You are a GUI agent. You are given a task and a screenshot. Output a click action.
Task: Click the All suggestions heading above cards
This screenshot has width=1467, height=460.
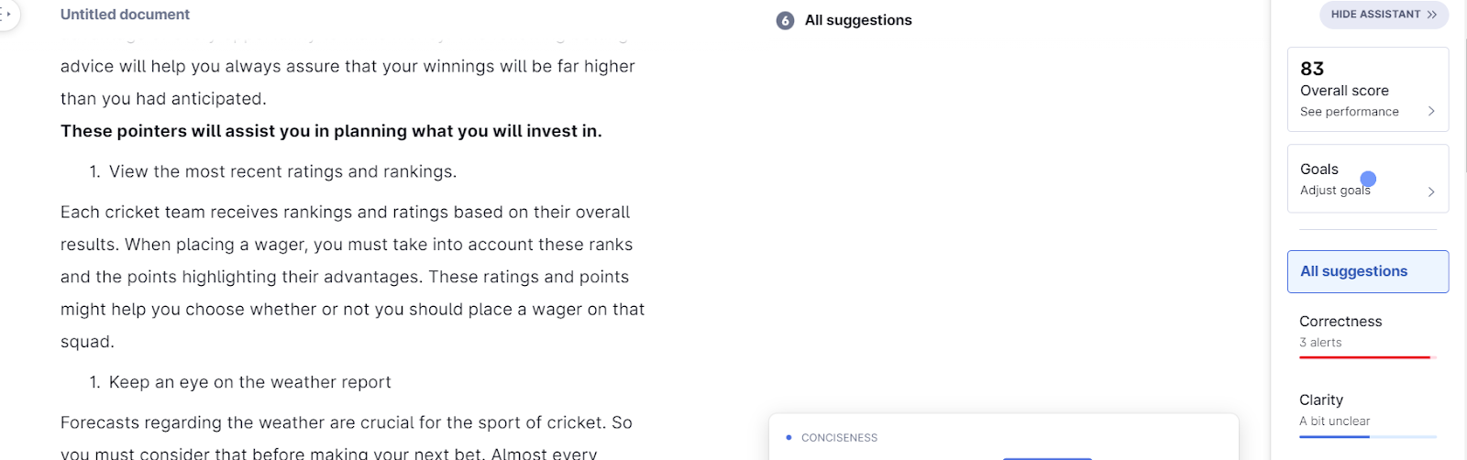click(x=858, y=20)
